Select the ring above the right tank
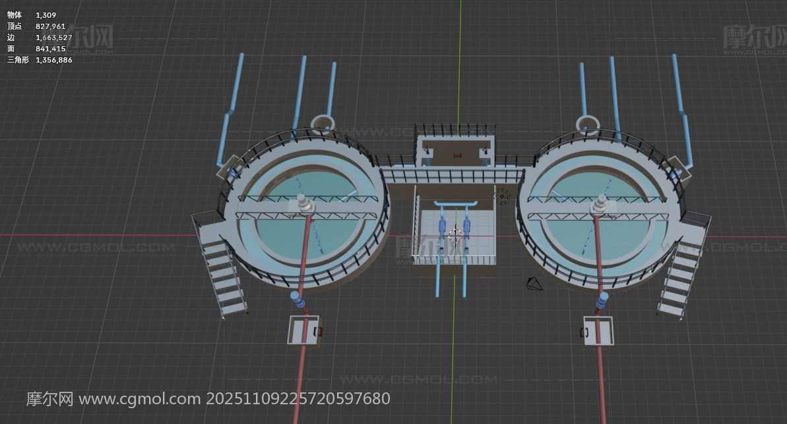This screenshot has width=787, height=424. [x=586, y=124]
